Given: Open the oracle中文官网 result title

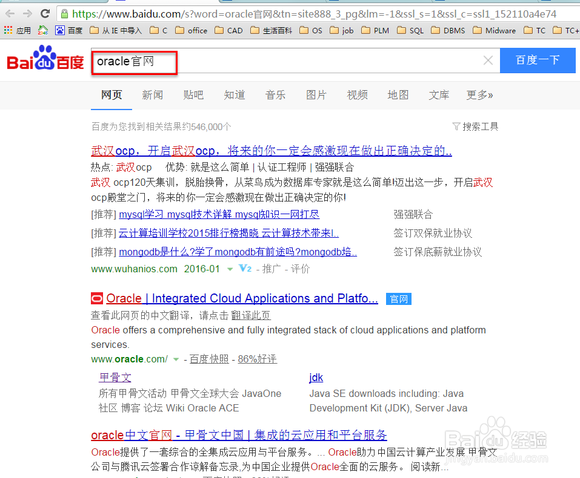Looking at the screenshot, I should 239,435.
